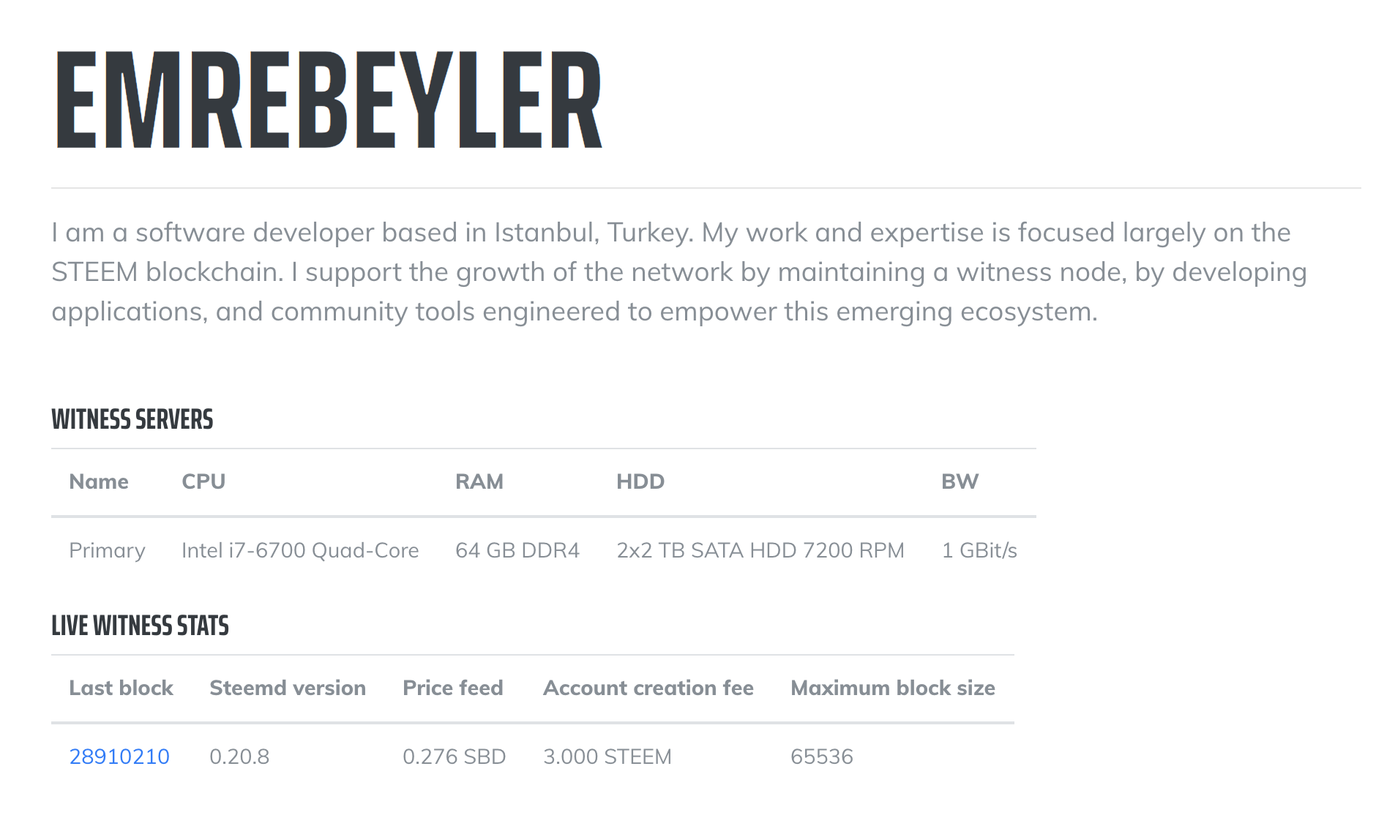Click the 1 GBit/s bandwidth cell
Screen dimensions: 1395x818
click(x=979, y=550)
